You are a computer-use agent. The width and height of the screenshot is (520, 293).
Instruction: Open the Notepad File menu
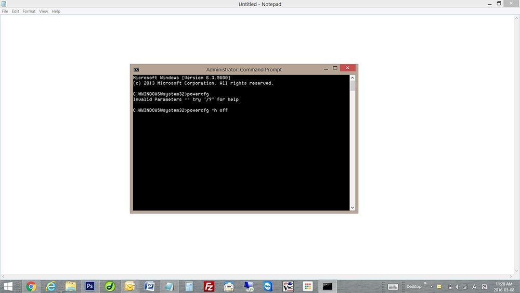(x=5, y=11)
